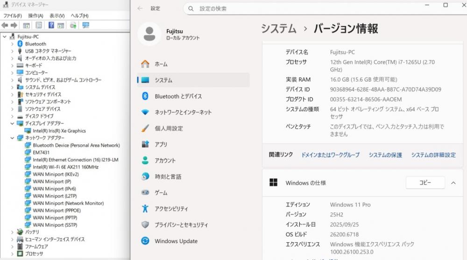Go to ネットワークとインターネット settings

(x=183, y=112)
